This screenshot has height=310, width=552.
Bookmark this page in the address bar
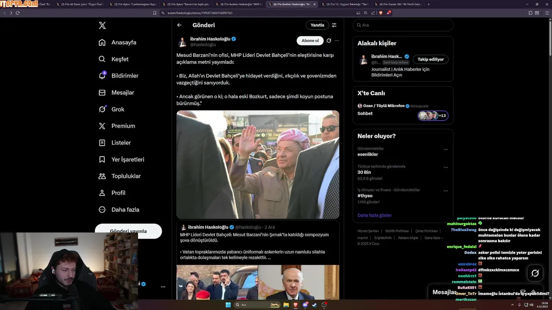tap(155, 13)
